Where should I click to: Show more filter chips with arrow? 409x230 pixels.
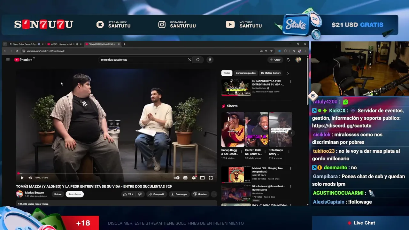click(x=288, y=73)
